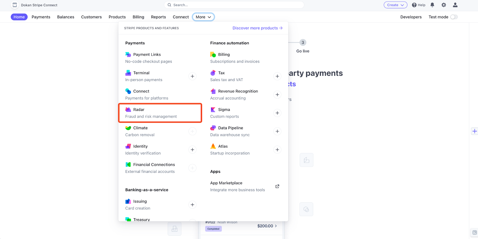Expand the $200.00 payment row chevron
This screenshot has width=478, height=239.
coord(276,226)
